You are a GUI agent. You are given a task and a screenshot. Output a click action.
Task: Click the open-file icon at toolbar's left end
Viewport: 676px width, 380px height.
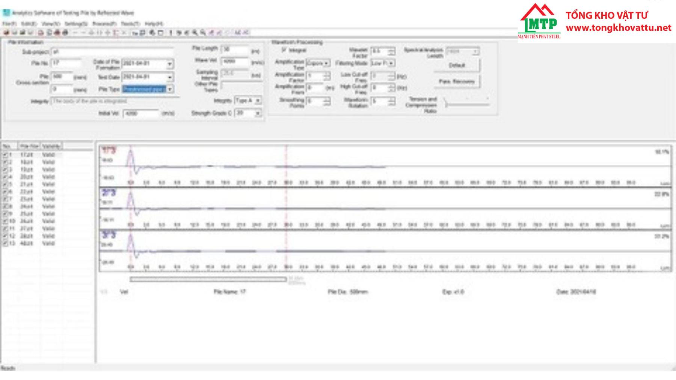coord(6,33)
